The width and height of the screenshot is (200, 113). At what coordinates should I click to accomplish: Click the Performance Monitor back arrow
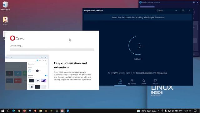pyautogui.click(x=194, y=2)
